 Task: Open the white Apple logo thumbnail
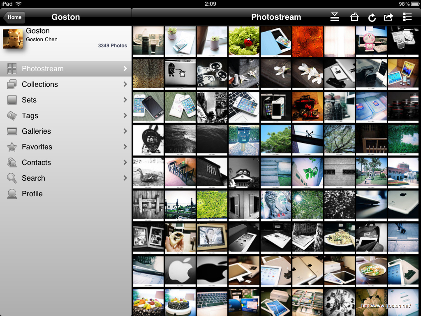[180, 271]
